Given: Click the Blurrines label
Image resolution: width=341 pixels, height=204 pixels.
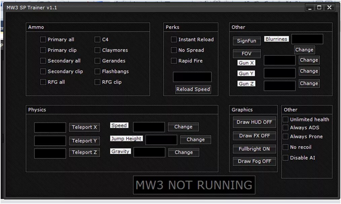Looking at the screenshot, I should pyautogui.click(x=276, y=39).
